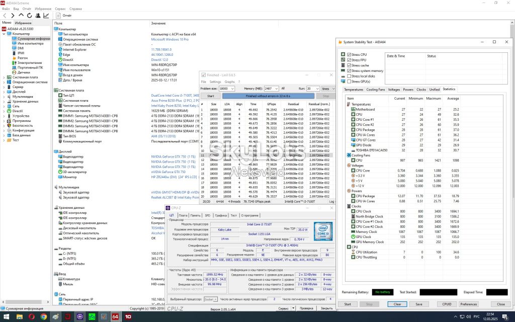Open the AIDA64 benchmark graph icon
Viewport: 515px width, 322px height.
tap(46, 16)
